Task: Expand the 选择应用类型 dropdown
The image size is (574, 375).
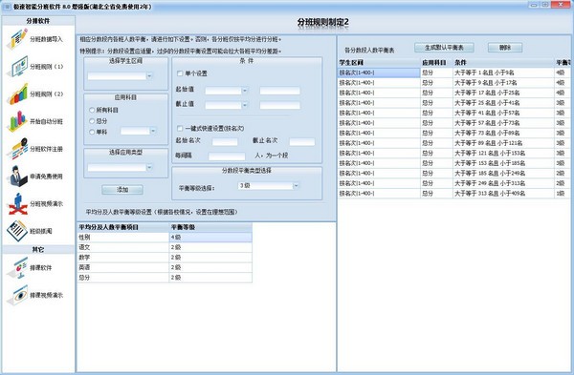Action: click(x=121, y=167)
